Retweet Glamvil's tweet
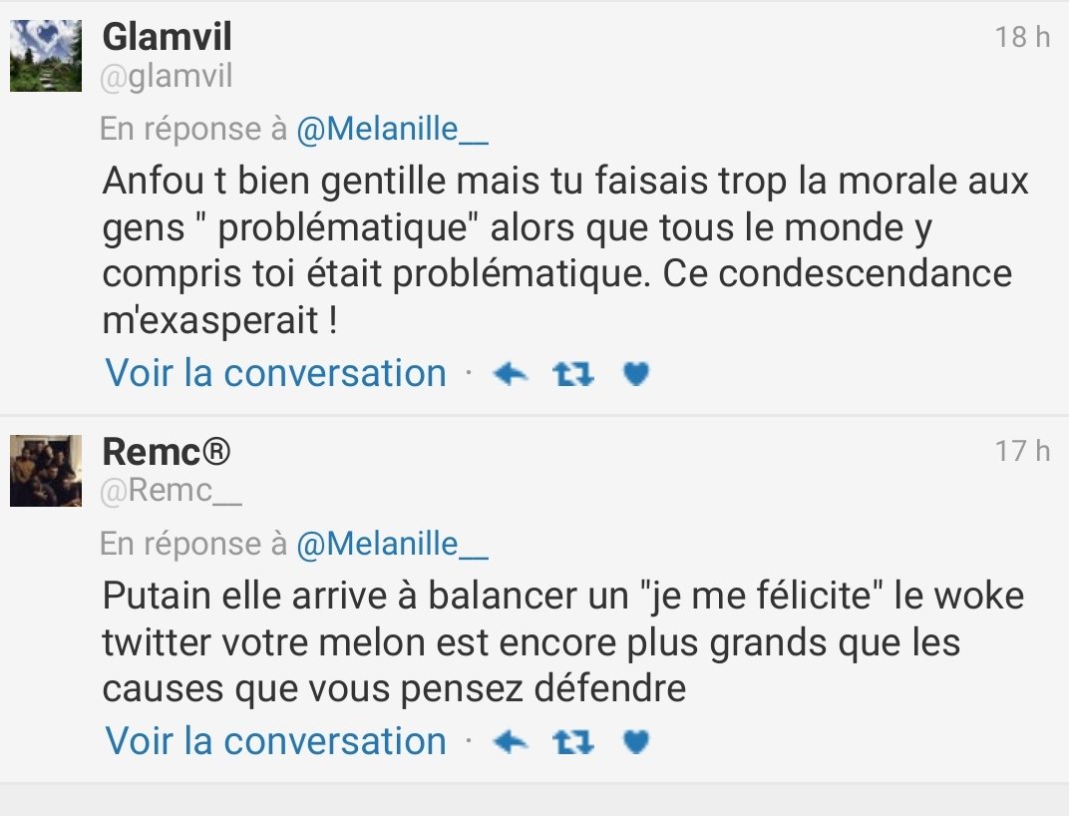1069x816 pixels. 573,374
